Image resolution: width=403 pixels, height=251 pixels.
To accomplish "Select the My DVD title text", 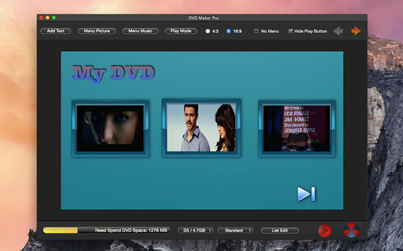I will 113,74.
